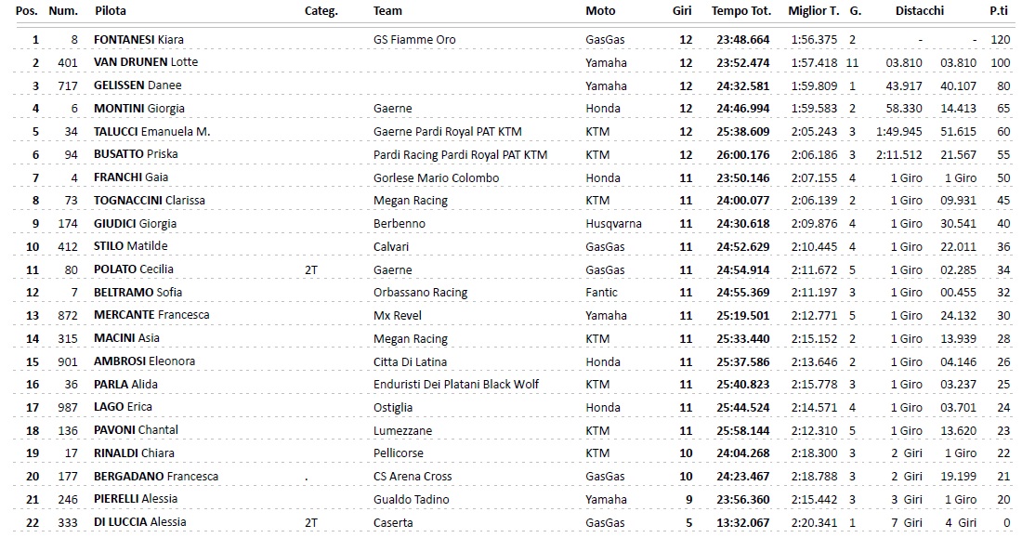Click the Categ. column header
This screenshot has width=1035, height=538.
pos(321,11)
